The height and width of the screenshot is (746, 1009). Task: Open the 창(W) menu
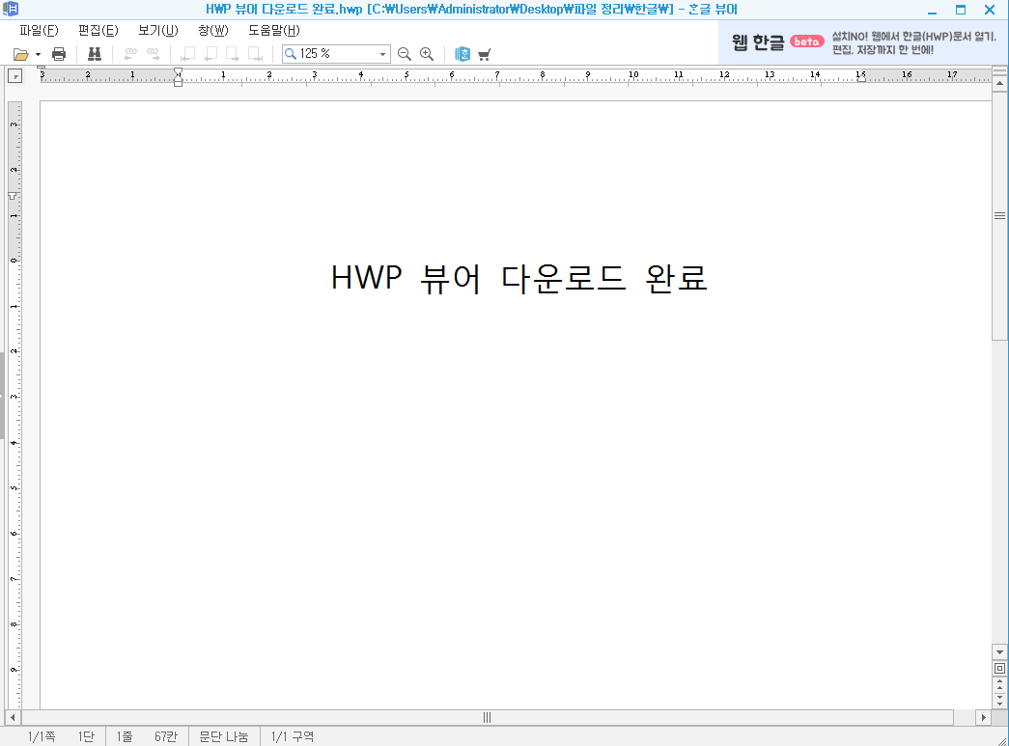click(213, 30)
